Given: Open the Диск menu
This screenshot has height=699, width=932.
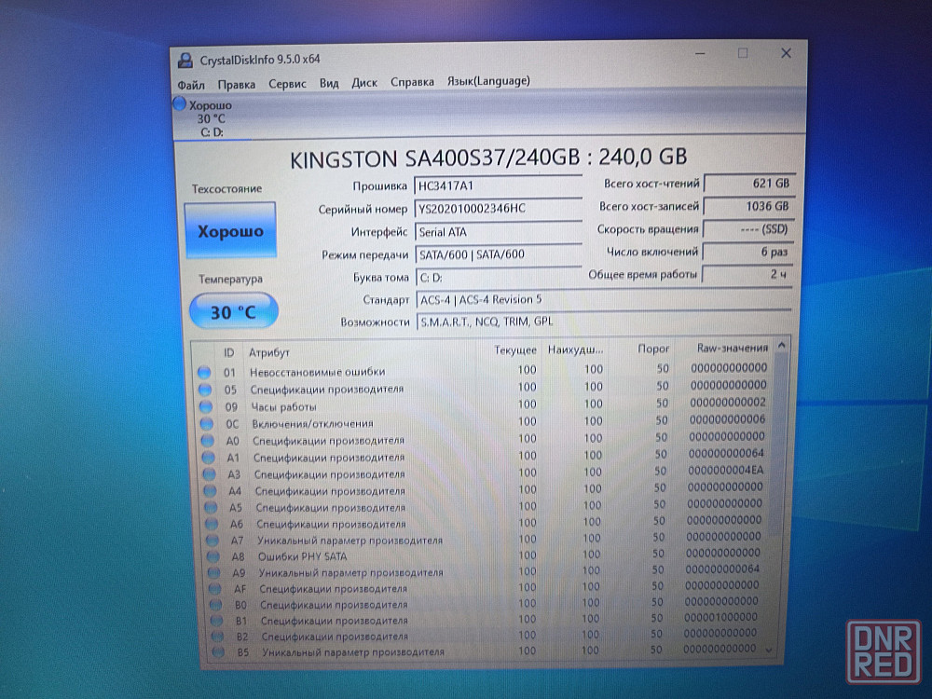Looking at the screenshot, I should pyautogui.click(x=364, y=83).
